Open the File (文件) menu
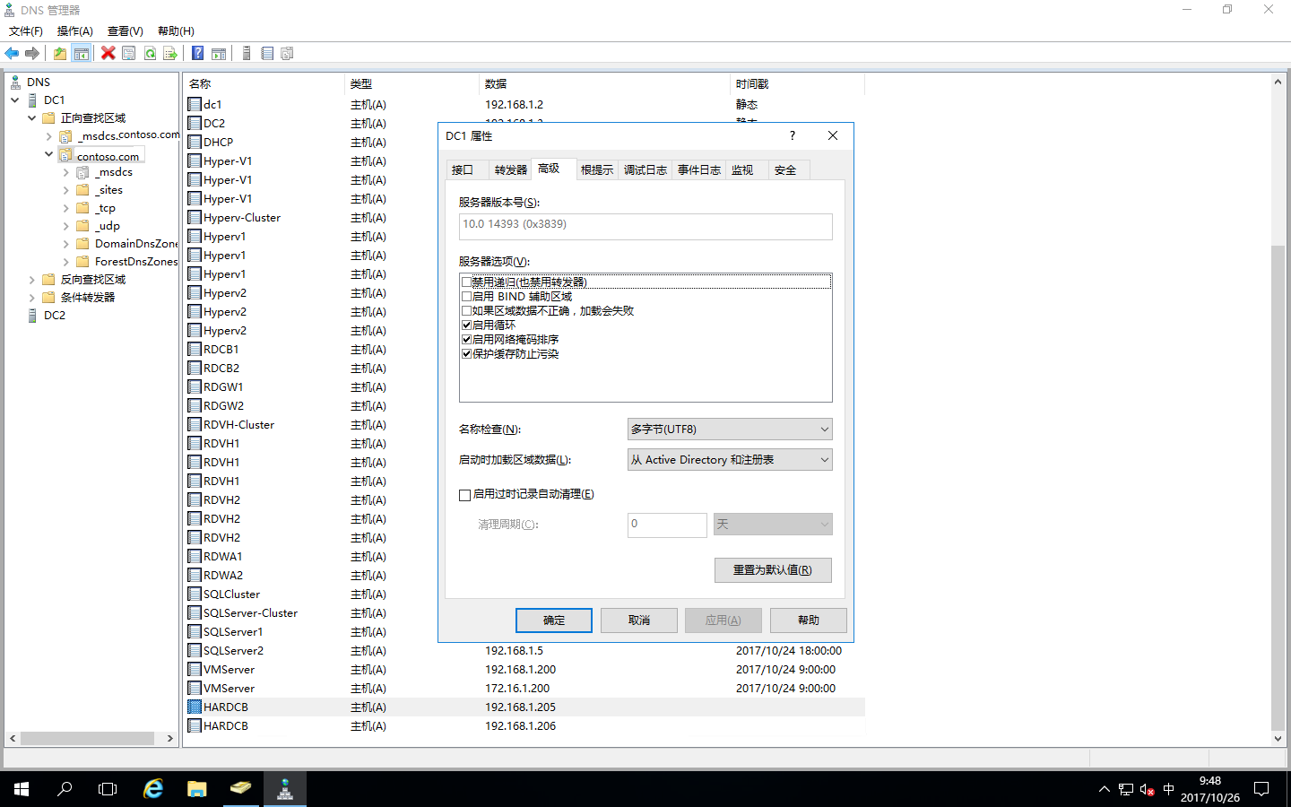This screenshot has height=807, width=1291. 26,31
